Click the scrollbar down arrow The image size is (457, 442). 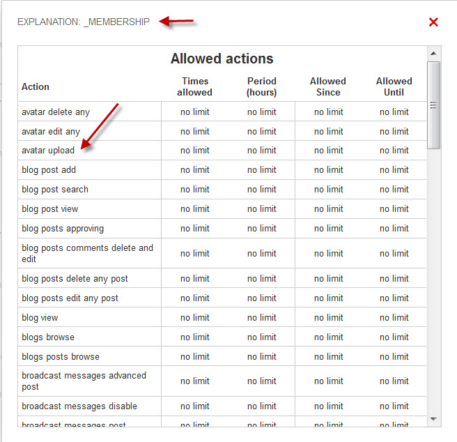pyautogui.click(x=433, y=419)
